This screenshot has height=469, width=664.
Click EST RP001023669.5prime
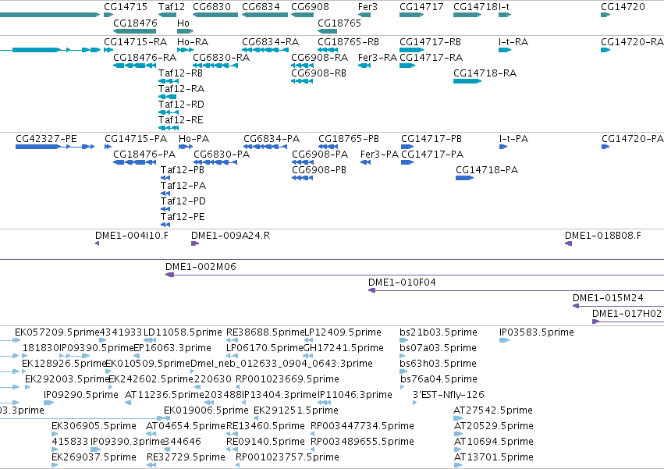288,379
